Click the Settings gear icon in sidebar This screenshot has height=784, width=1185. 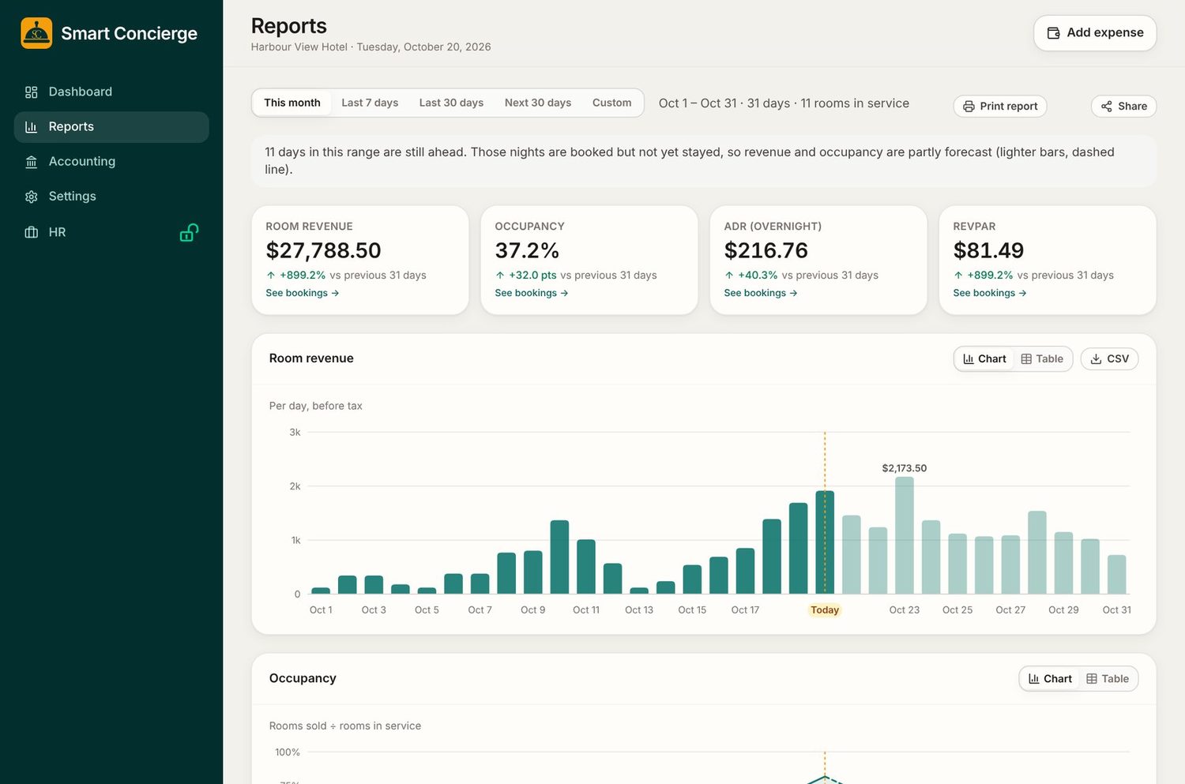tap(32, 197)
